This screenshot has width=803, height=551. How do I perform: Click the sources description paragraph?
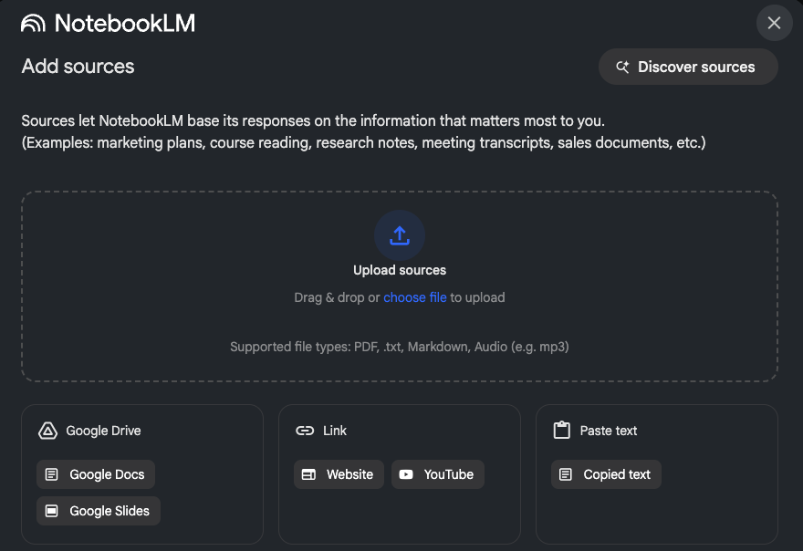pos(363,131)
